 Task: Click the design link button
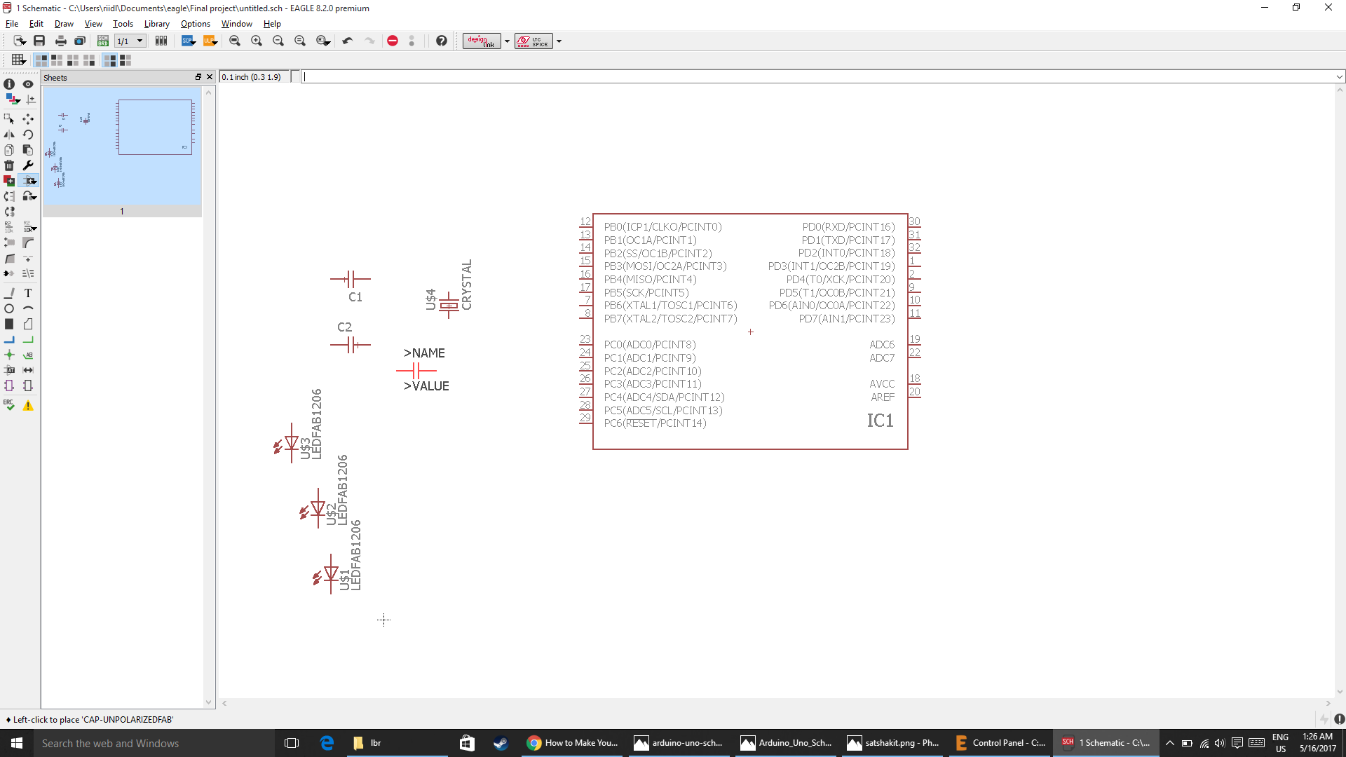pos(482,41)
